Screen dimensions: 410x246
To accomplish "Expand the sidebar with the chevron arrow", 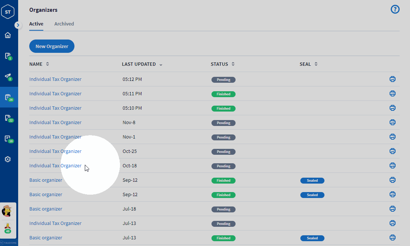I will point(18,25).
